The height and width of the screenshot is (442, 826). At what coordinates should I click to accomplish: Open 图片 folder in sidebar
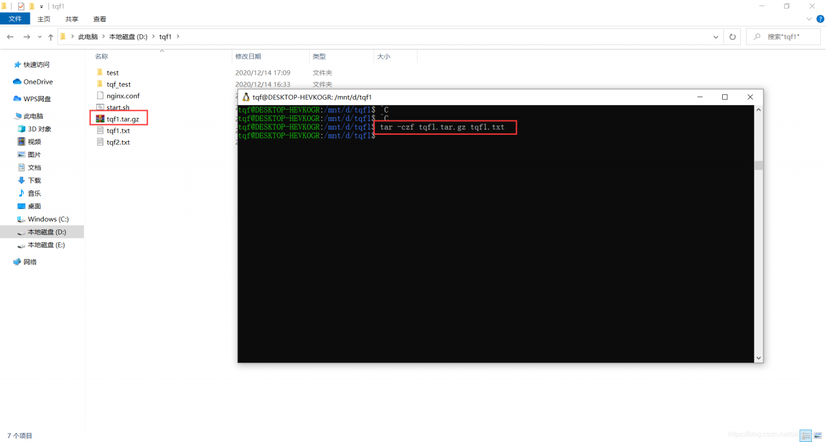(x=34, y=155)
